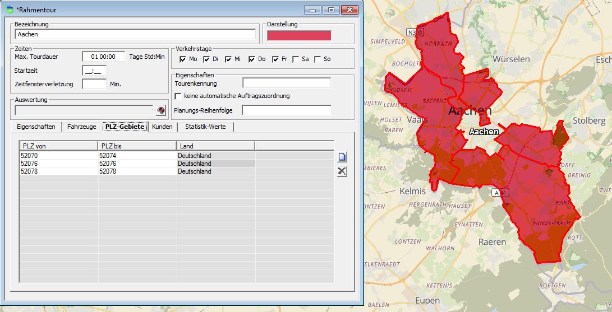Open the Statistik-Werte tab

205,127
